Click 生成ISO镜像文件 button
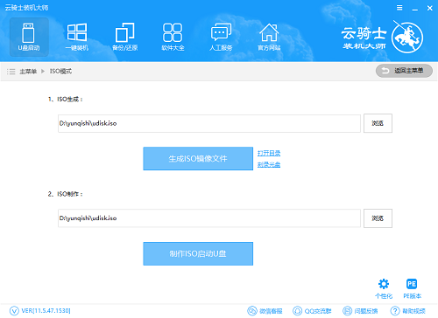The width and height of the screenshot is (438, 318). point(198,159)
